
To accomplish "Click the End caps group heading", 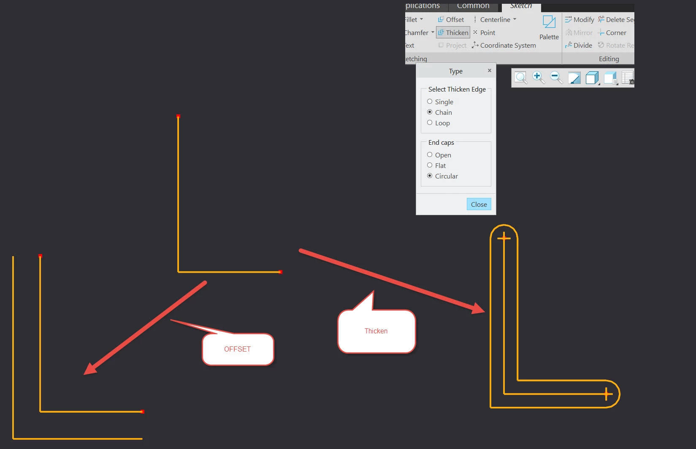I will [441, 142].
